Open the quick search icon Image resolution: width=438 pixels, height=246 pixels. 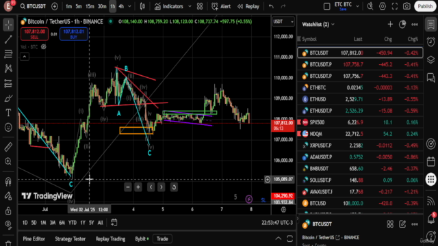370,6
